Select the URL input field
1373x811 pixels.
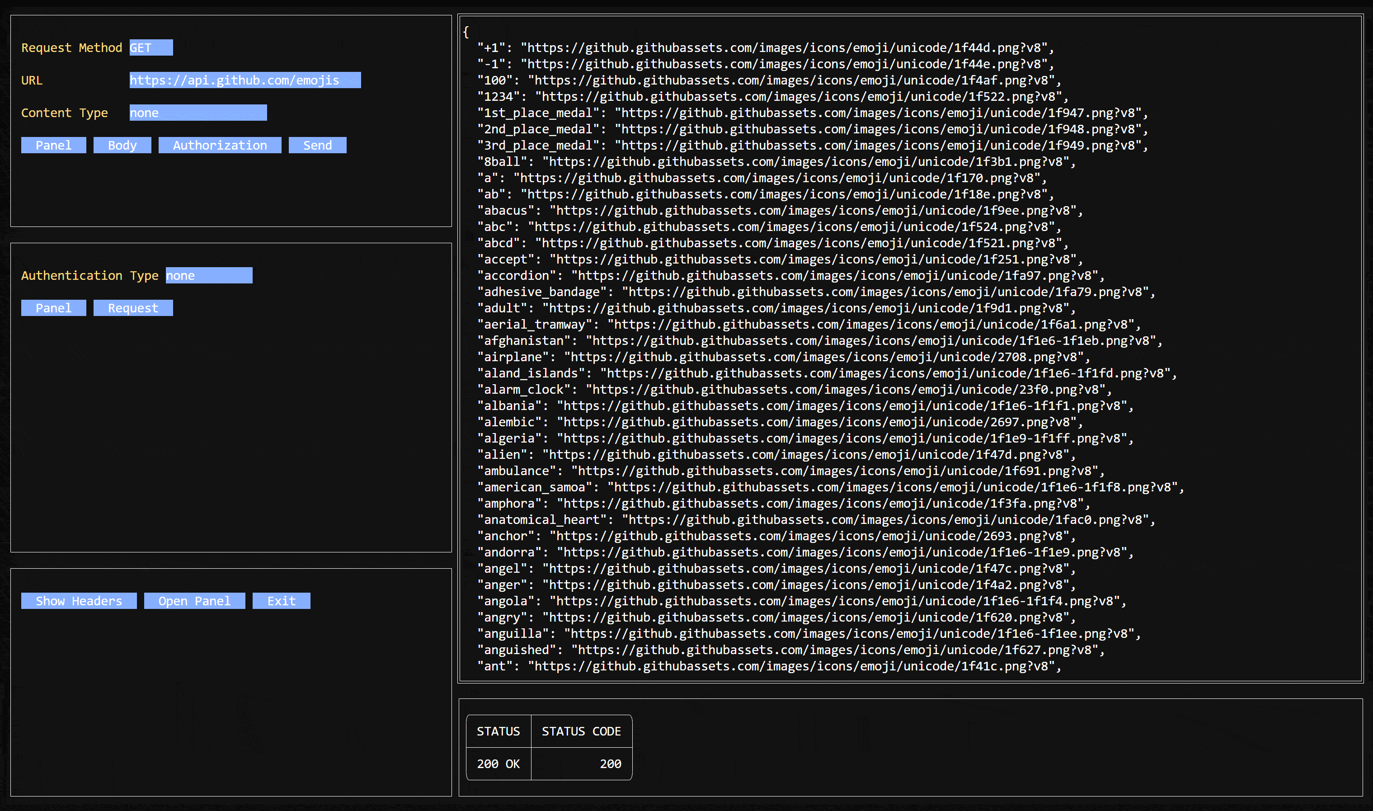click(245, 80)
